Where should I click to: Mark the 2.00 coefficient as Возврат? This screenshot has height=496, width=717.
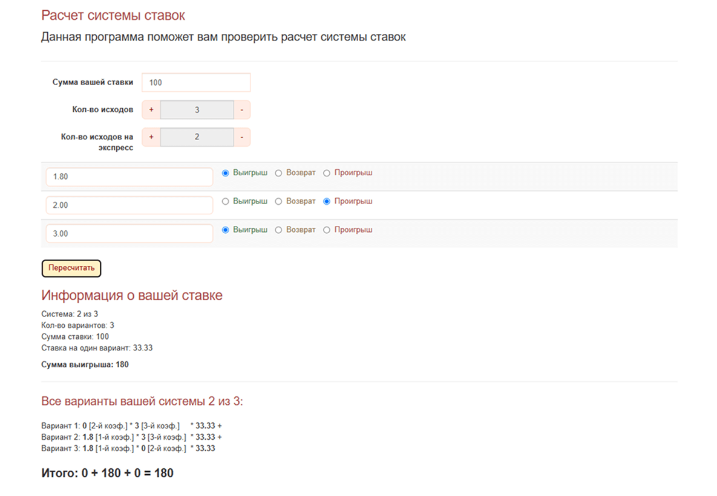(x=278, y=201)
